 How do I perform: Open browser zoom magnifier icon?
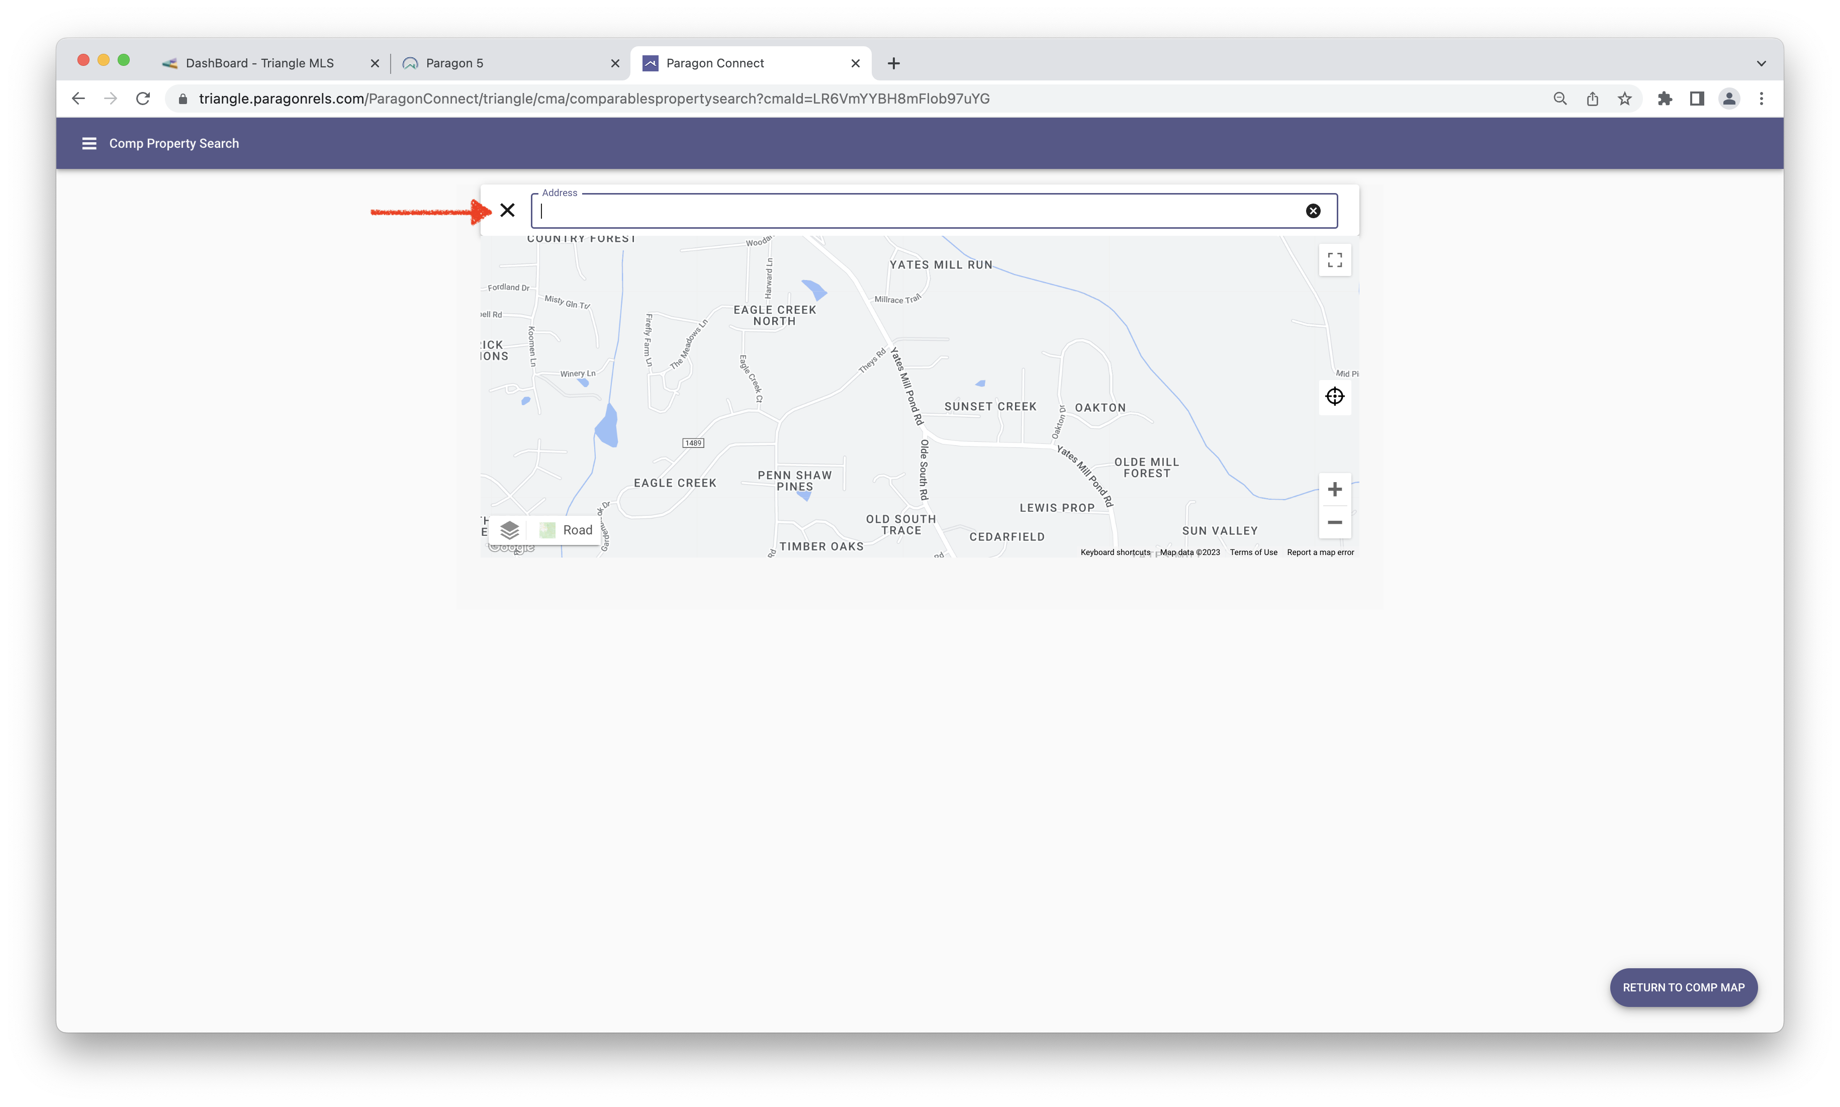pos(1559,99)
